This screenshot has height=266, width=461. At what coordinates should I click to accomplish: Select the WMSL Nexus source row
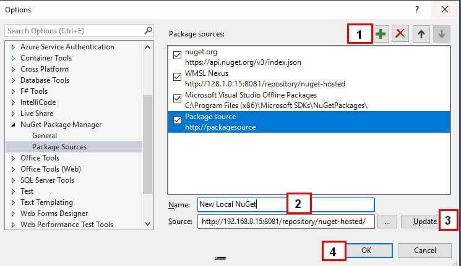[309, 78]
